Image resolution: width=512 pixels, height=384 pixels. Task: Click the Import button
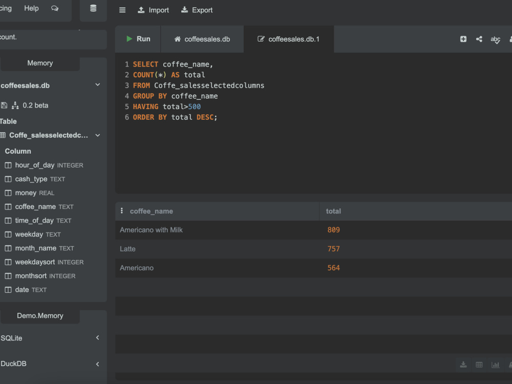click(x=153, y=10)
